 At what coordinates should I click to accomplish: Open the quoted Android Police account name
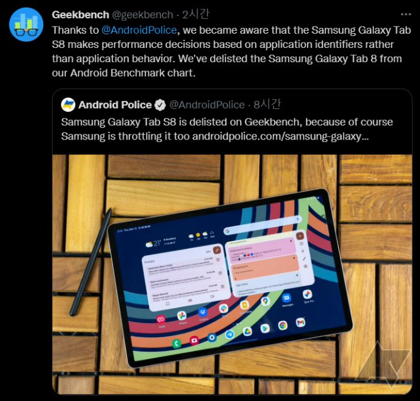[115, 105]
